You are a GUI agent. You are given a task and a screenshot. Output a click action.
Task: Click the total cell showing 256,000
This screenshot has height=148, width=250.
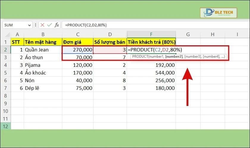151,81
